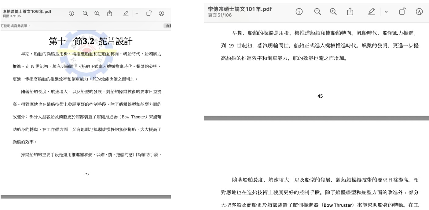Click the banner text 可協助填寫此表單
Image resolution: width=429 pixels, height=210 pixels.
point(15,26)
